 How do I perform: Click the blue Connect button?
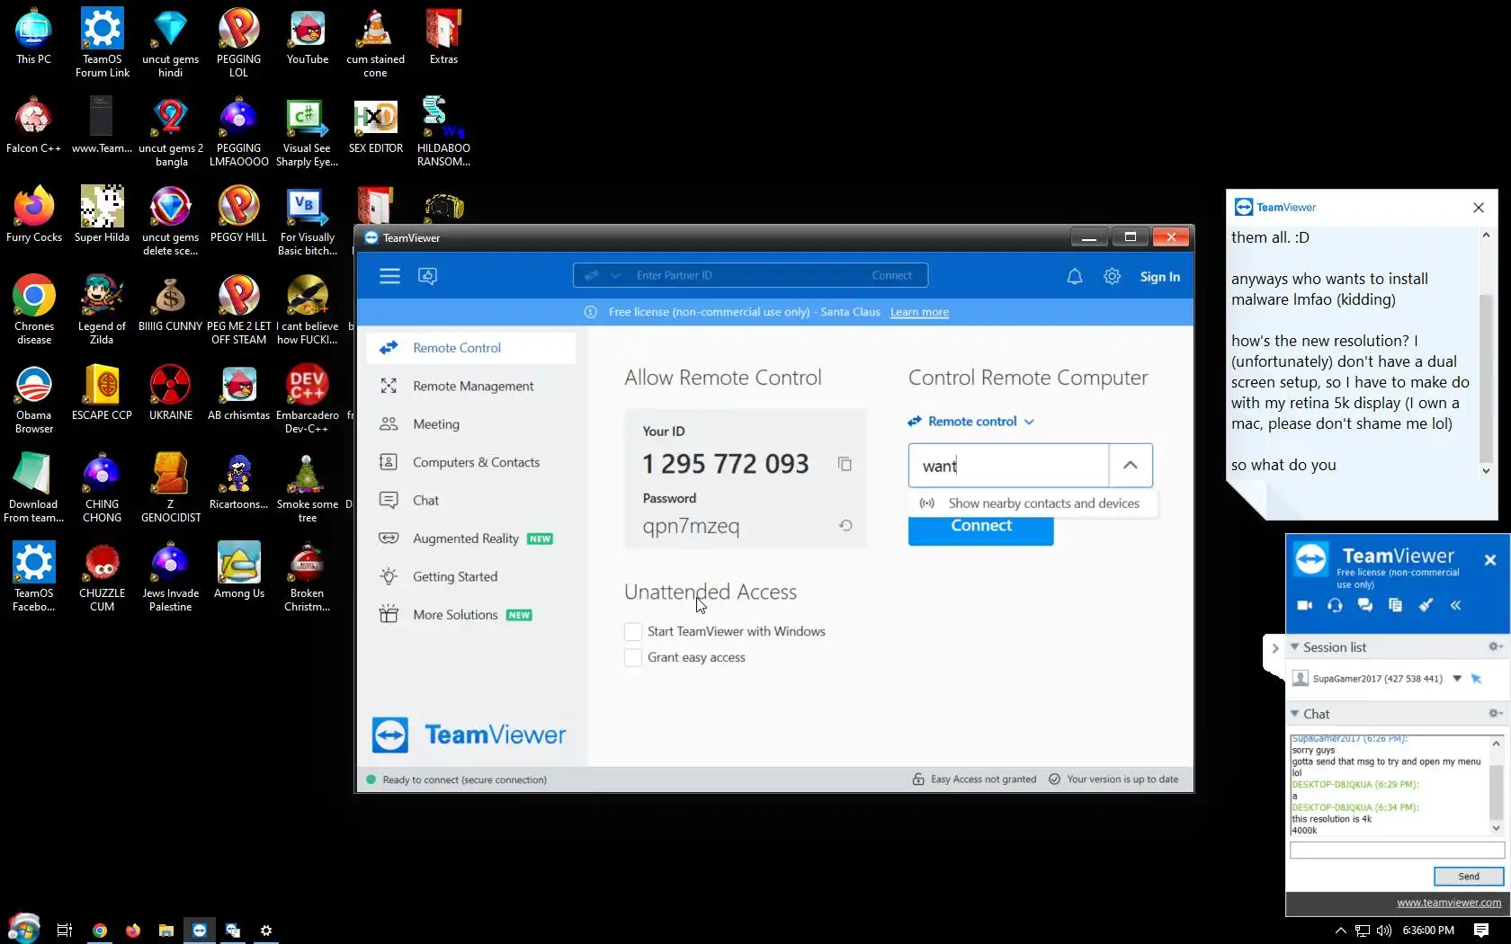(980, 530)
